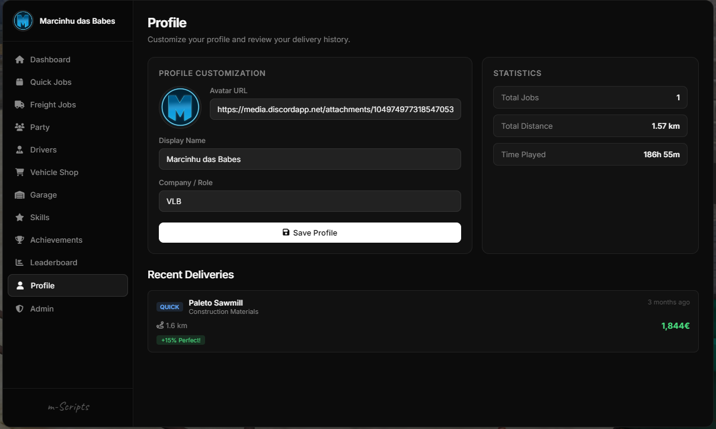Open the Paleto Sawmill delivery entry
Screen dimensions: 716x429
[x=423, y=321]
